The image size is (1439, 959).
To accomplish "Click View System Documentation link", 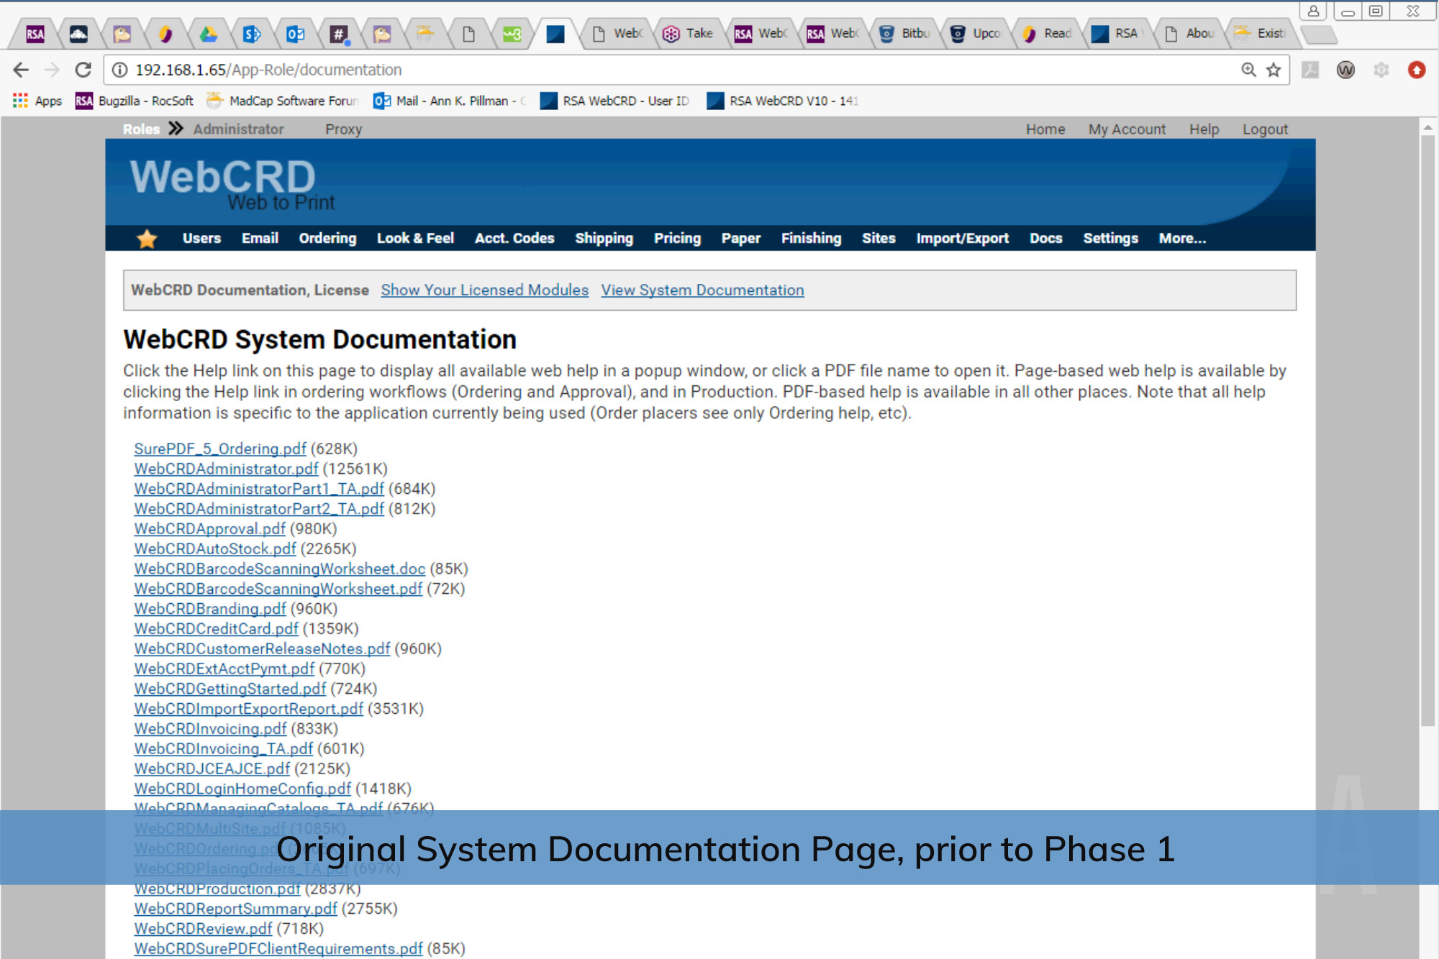I will [702, 290].
